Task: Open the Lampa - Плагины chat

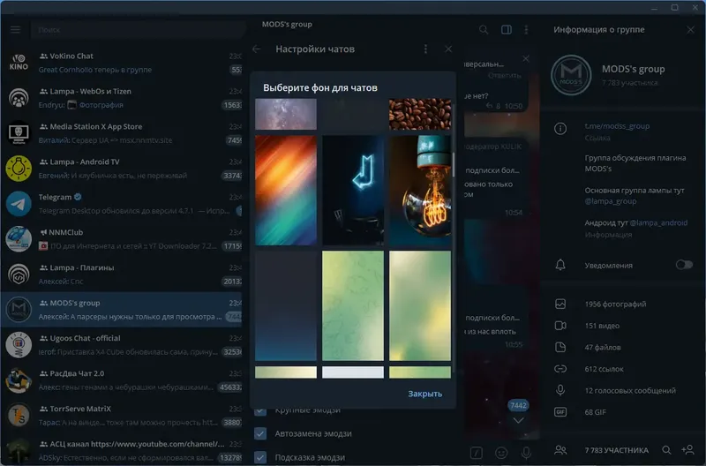Action: click(x=122, y=274)
